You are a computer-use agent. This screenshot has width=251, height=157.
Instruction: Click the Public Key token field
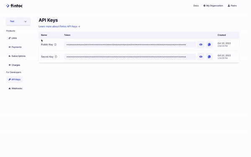pyautogui.click(x=130, y=45)
